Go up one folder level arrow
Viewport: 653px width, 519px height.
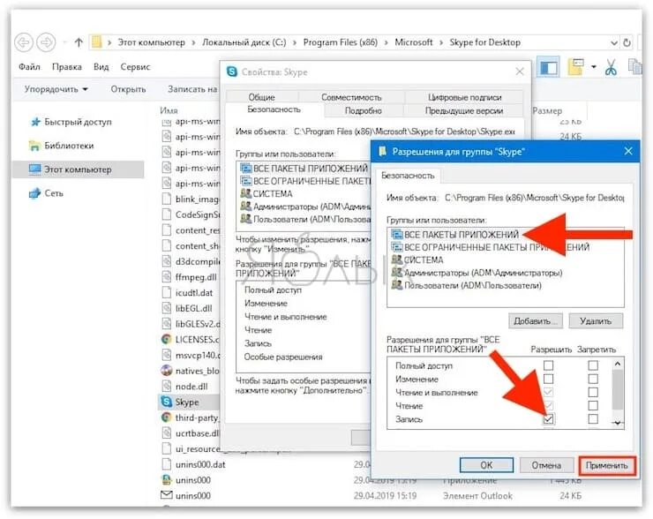(79, 42)
